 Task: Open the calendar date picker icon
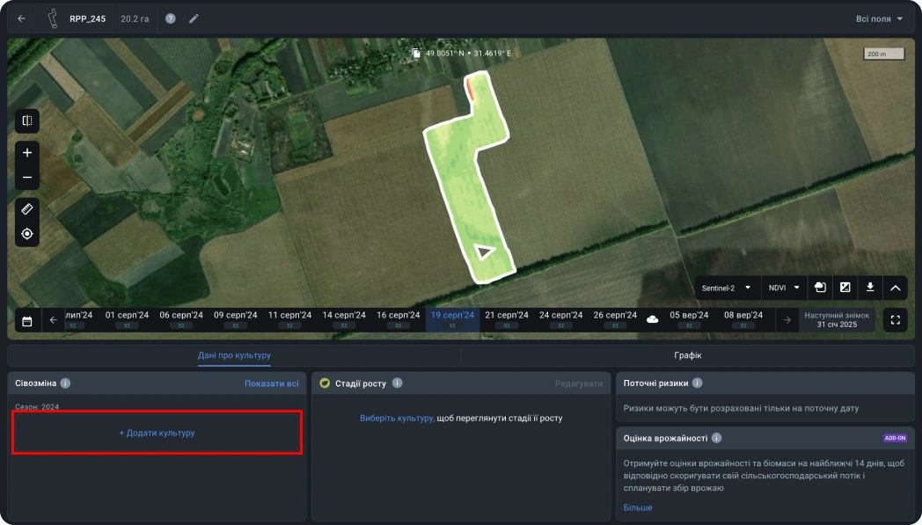27,321
